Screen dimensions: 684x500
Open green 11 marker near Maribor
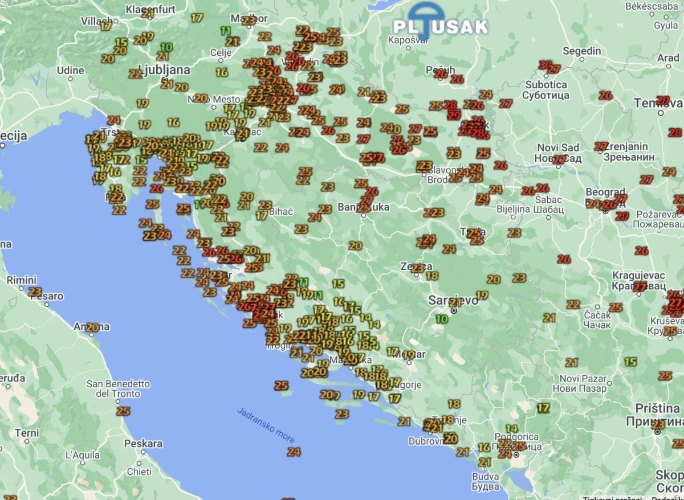(x=226, y=31)
